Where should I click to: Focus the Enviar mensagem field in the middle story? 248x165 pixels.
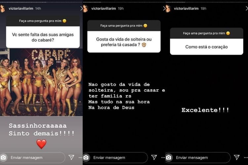coord(115,157)
